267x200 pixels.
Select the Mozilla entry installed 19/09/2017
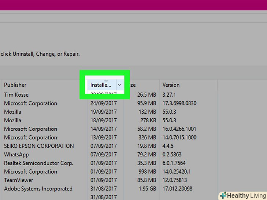click(12, 112)
